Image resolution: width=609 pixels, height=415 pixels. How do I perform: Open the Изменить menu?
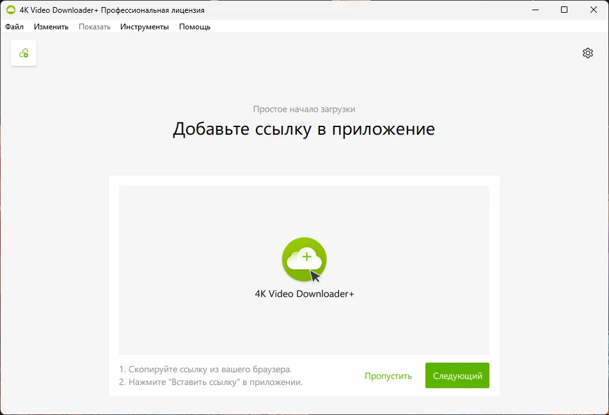[51, 27]
